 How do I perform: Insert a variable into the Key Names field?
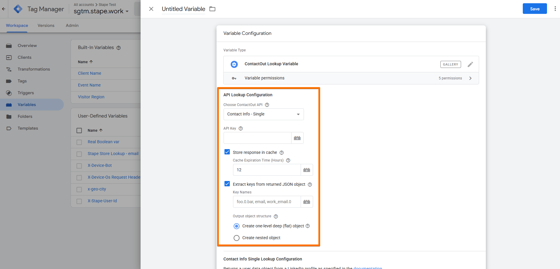pyautogui.click(x=307, y=202)
